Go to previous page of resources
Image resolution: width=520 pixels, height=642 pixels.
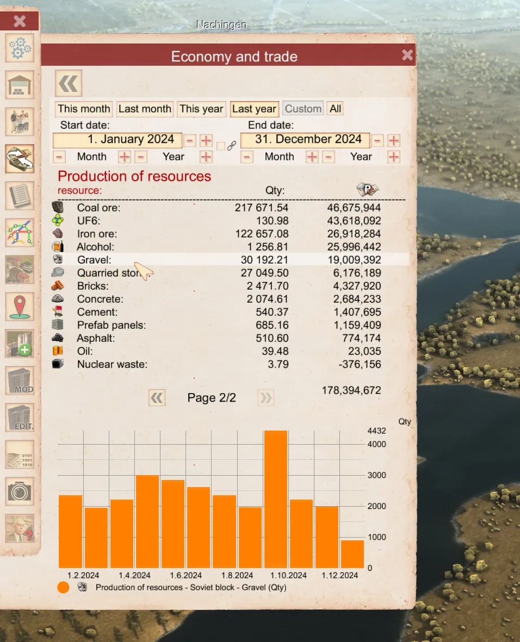157,398
